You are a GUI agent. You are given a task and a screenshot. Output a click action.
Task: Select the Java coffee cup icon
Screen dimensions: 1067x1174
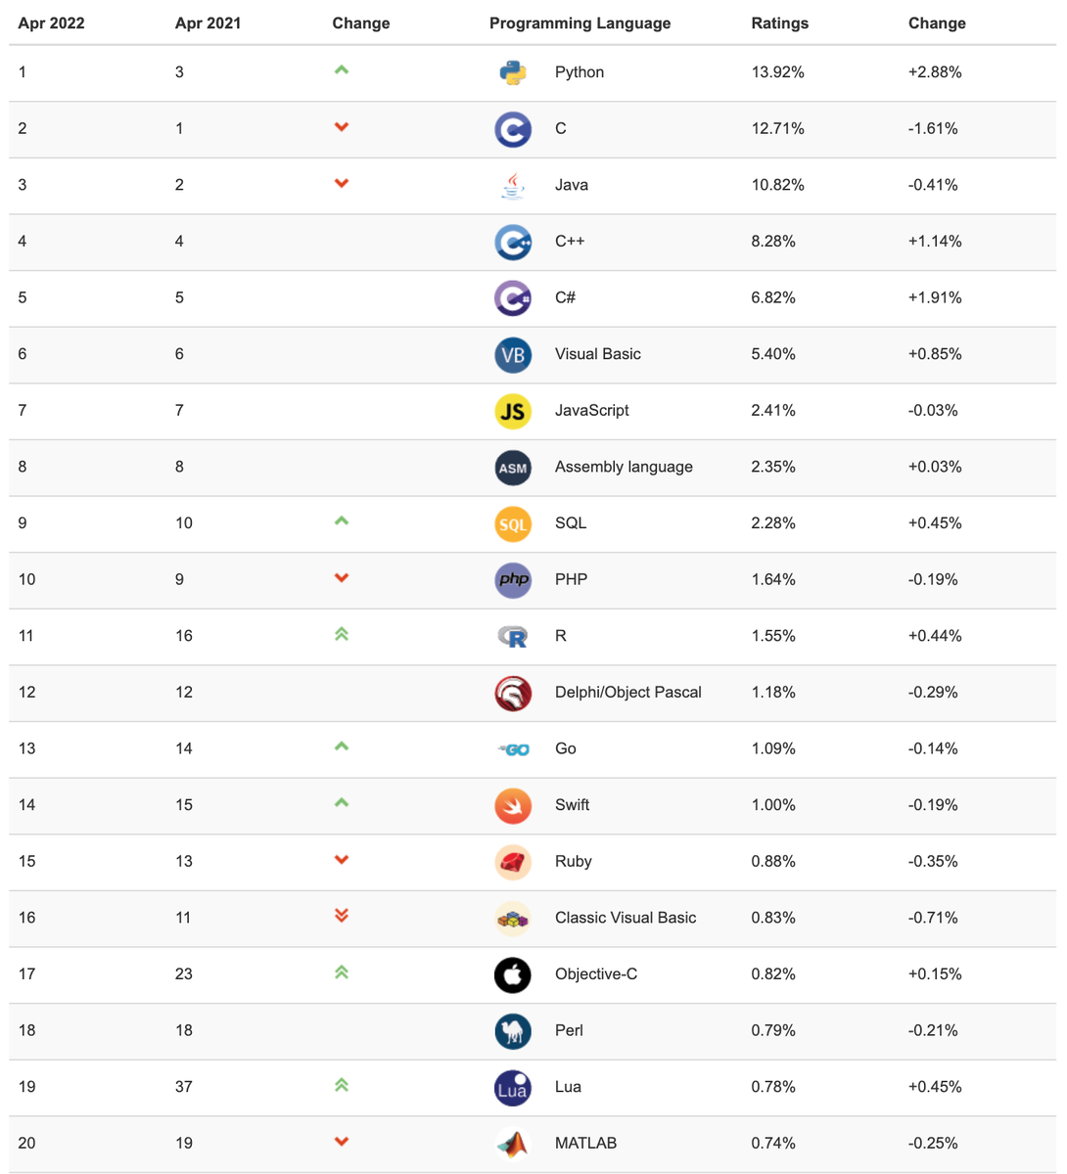click(513, 185)
